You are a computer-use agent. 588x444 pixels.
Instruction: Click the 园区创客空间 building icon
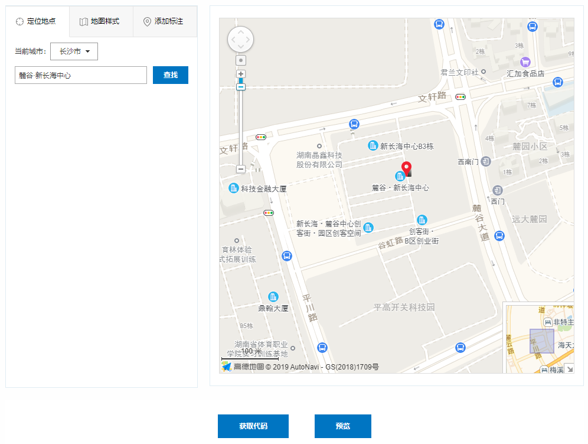(x=368, y=227)
